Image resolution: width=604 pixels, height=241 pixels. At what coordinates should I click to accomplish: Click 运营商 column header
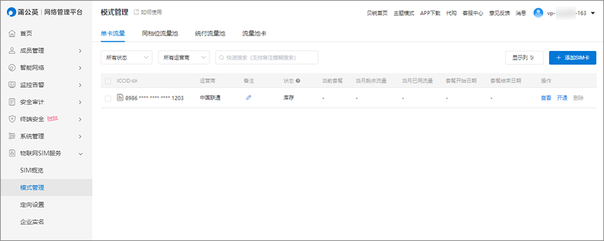coord(207,81)
